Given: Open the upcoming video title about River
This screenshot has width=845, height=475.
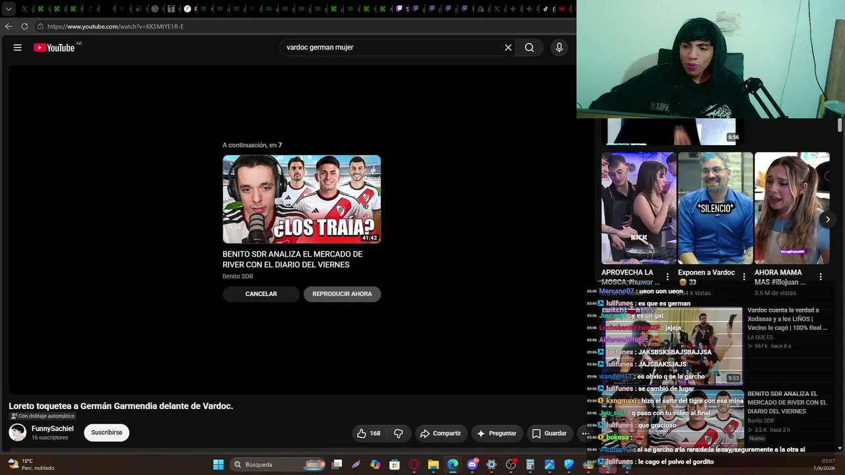Looking at the screenshot, I should (292, 259).
